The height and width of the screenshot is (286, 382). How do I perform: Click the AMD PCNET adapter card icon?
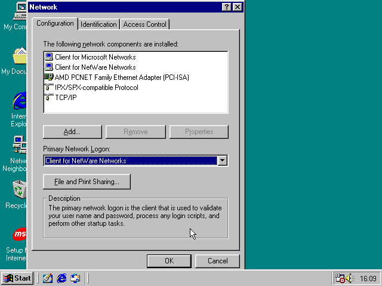49,77
